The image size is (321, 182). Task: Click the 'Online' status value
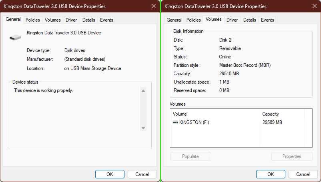[x=225, y=57]
